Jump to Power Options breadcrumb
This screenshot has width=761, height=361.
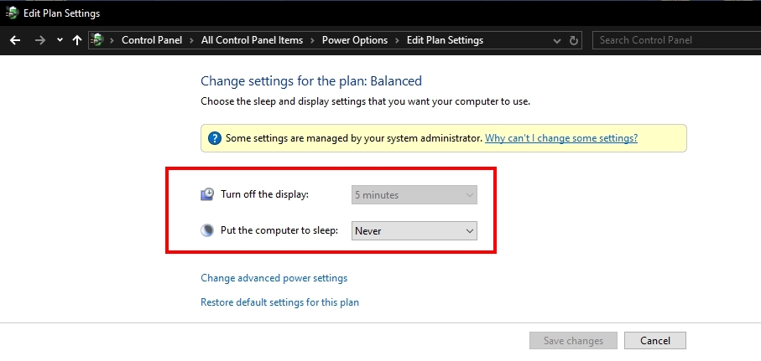tap(355, 40)
